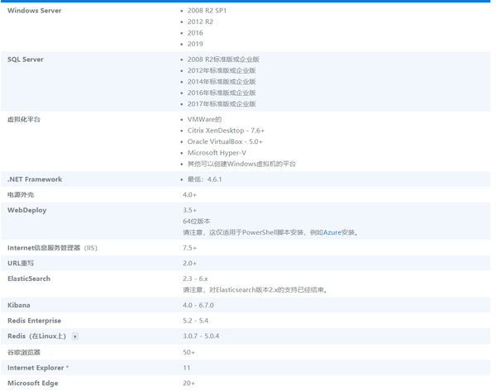Click the 2.3 - 6.x version range
The image size is (496, 391).
[x=195, y=279]
